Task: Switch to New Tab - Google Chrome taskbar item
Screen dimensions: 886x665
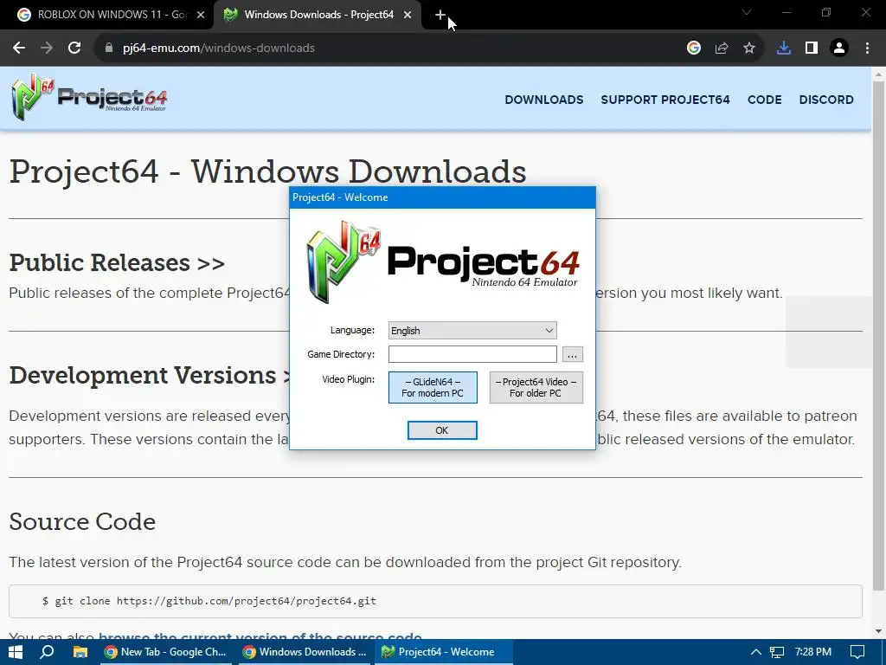Action: tap(167, 652)
